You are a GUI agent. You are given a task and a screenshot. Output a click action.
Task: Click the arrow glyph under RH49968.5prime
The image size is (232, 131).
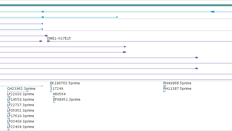click(x=165, y=86)
